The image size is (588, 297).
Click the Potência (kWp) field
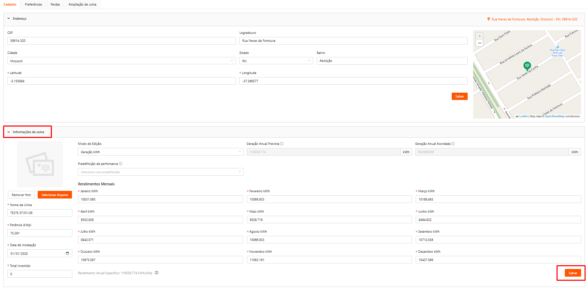click(40, 233)
